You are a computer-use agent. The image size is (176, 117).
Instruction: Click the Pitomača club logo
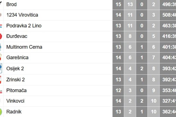tap(1, 92)
